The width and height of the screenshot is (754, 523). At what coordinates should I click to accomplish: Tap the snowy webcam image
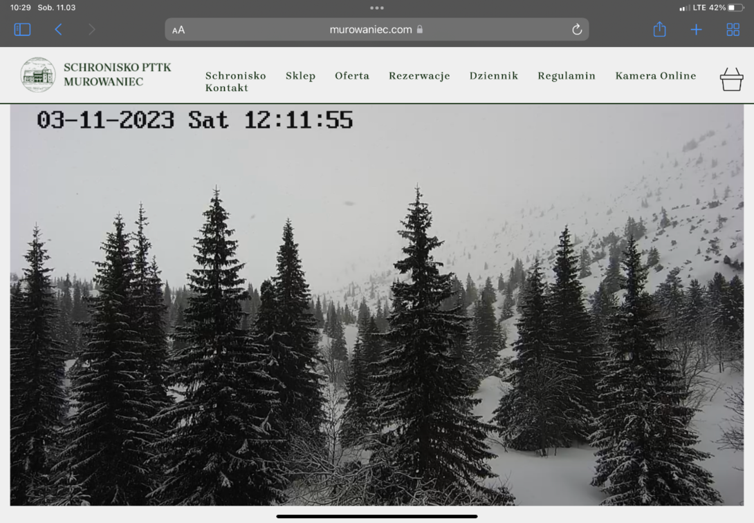[x=376, y=305]
